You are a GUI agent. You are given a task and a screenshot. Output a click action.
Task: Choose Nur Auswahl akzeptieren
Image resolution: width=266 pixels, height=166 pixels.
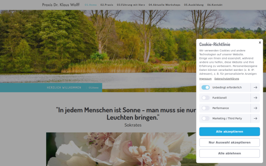(229, 143)
